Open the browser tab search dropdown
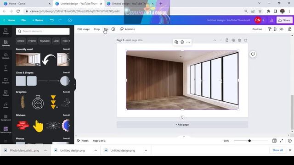The height and width of the screenshot is (165, 294). pos(259,3)
